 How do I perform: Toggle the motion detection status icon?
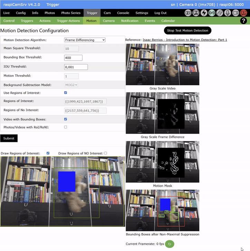coord(212,13)
